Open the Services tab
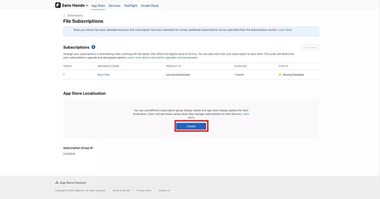This screenshot has height=199, width=380. click(x=114, y=6)
